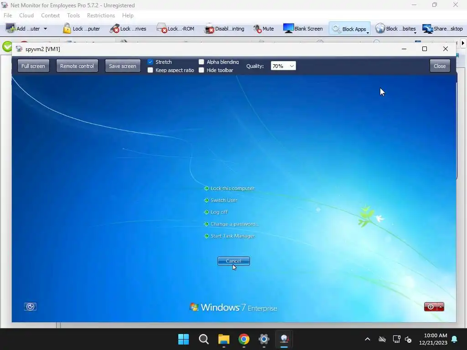
Task: Click Start Task Manager option
Action: 230,236
